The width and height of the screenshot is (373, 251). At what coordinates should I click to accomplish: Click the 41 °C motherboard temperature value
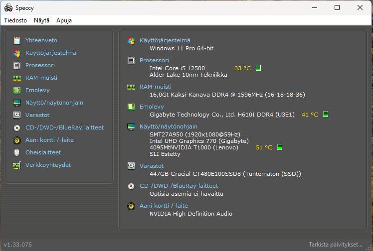pyautogui.click(x=310, y=115)
